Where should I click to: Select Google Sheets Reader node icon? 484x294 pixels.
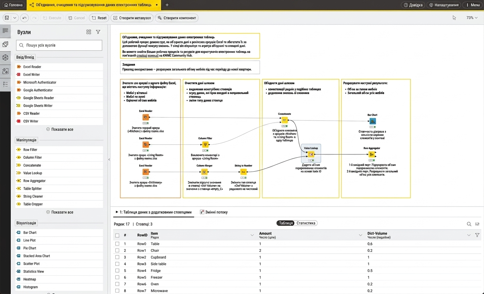tap(19, 98)
